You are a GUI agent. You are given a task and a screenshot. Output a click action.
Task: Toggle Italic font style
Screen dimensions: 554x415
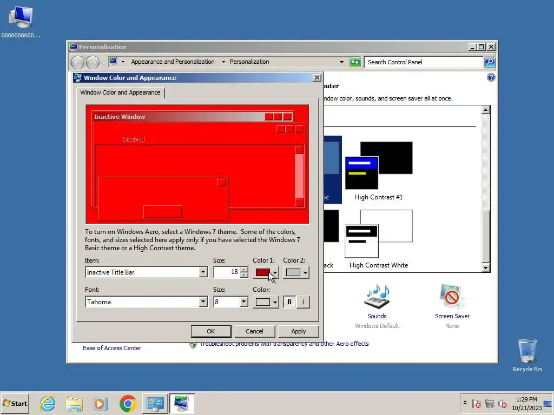pos(303,302)
